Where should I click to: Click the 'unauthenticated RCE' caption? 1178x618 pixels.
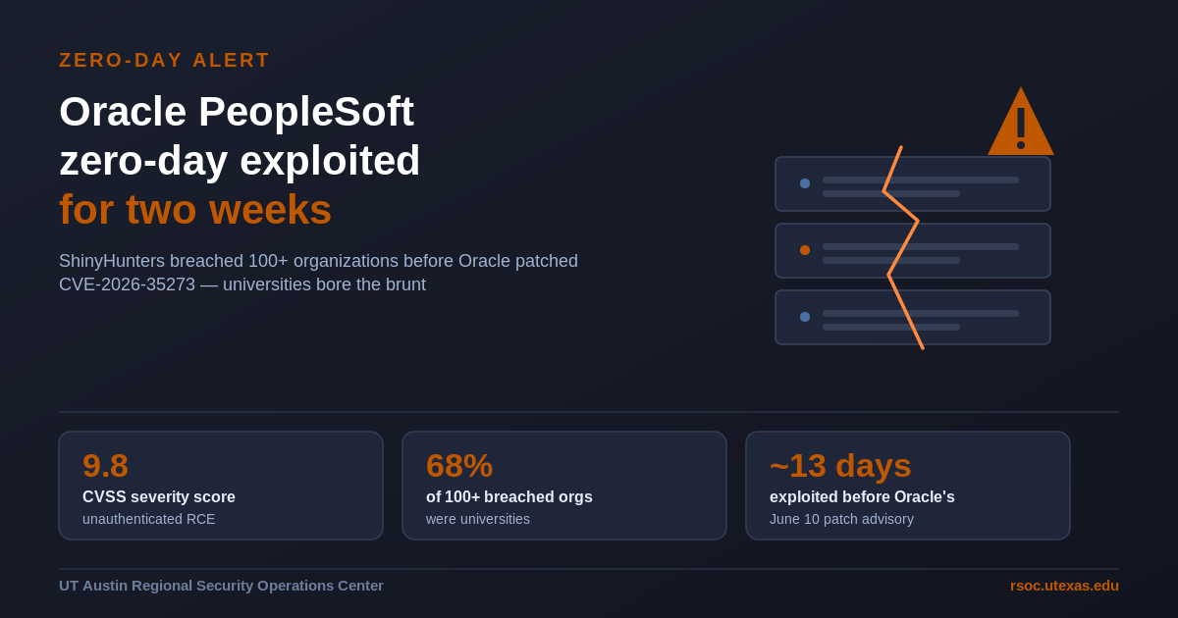click(x=148, y=519)
